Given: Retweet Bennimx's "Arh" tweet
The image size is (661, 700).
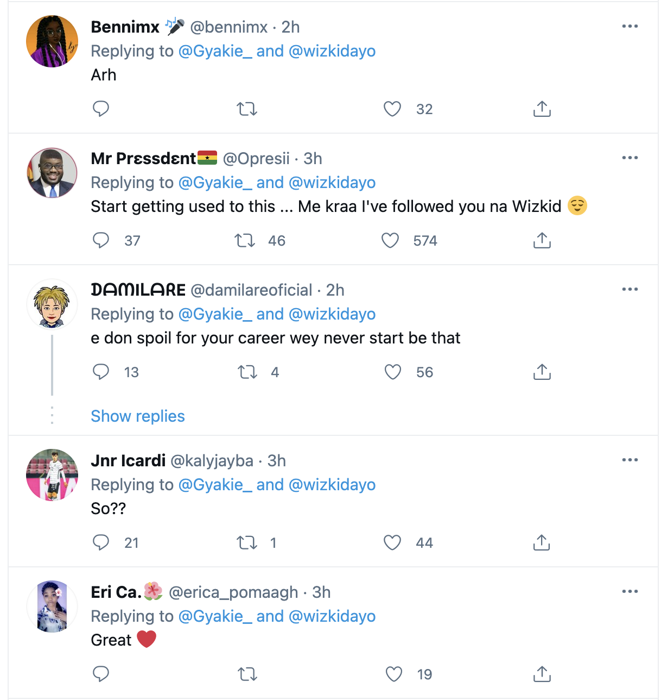Looking at the screenshot, I should pyautogui.click(x=247, y=109).
